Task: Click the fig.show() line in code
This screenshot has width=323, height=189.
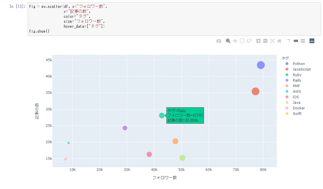Action: pos(39,31)
